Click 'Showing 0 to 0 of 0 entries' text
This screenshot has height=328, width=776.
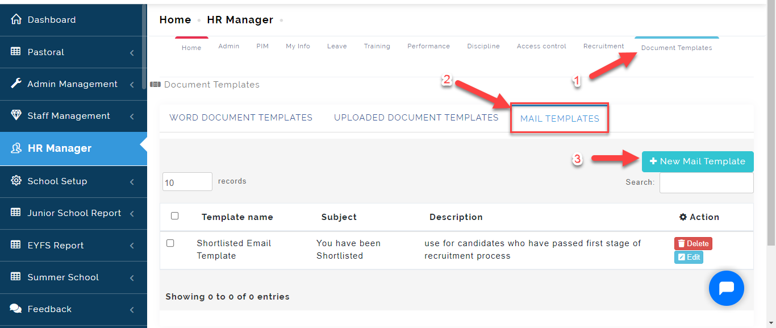point(228,297)
